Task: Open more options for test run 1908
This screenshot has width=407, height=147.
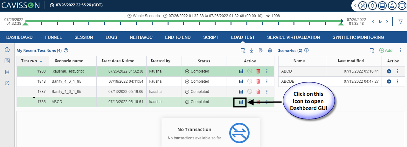Action: click(x=267, y=71)
